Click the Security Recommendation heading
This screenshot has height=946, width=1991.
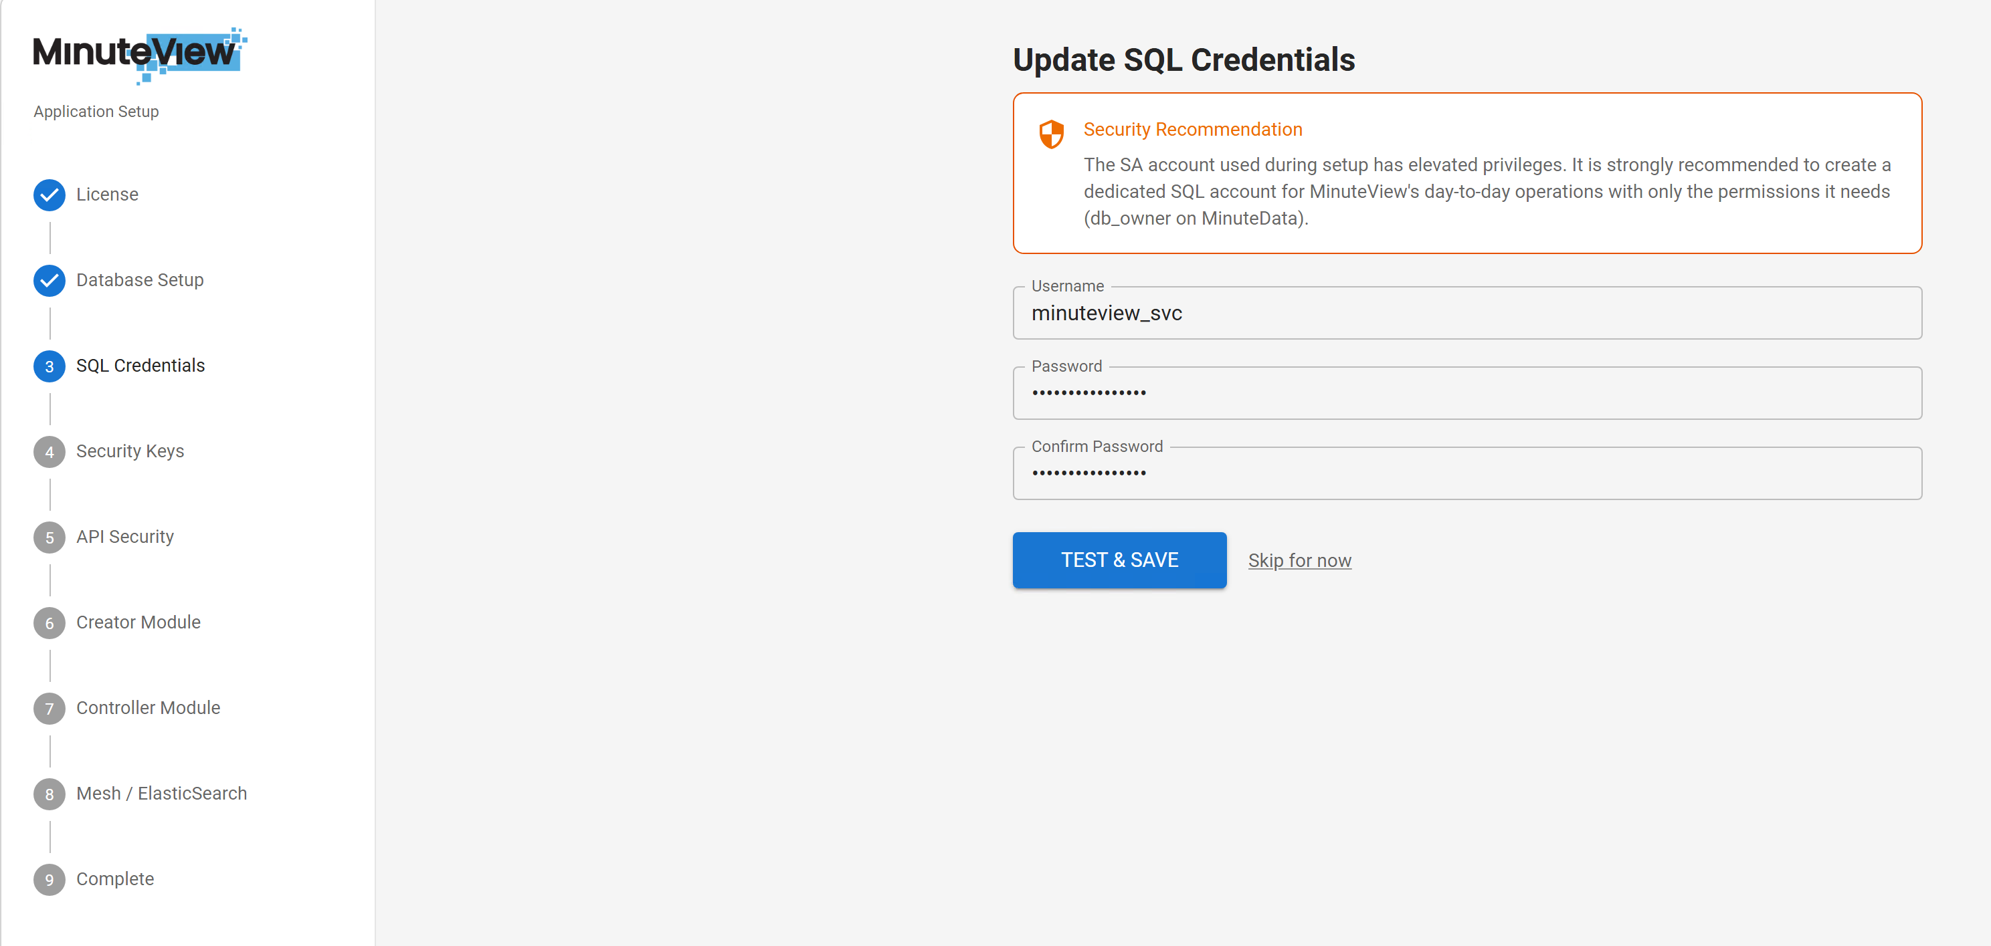pos(1193,129)
